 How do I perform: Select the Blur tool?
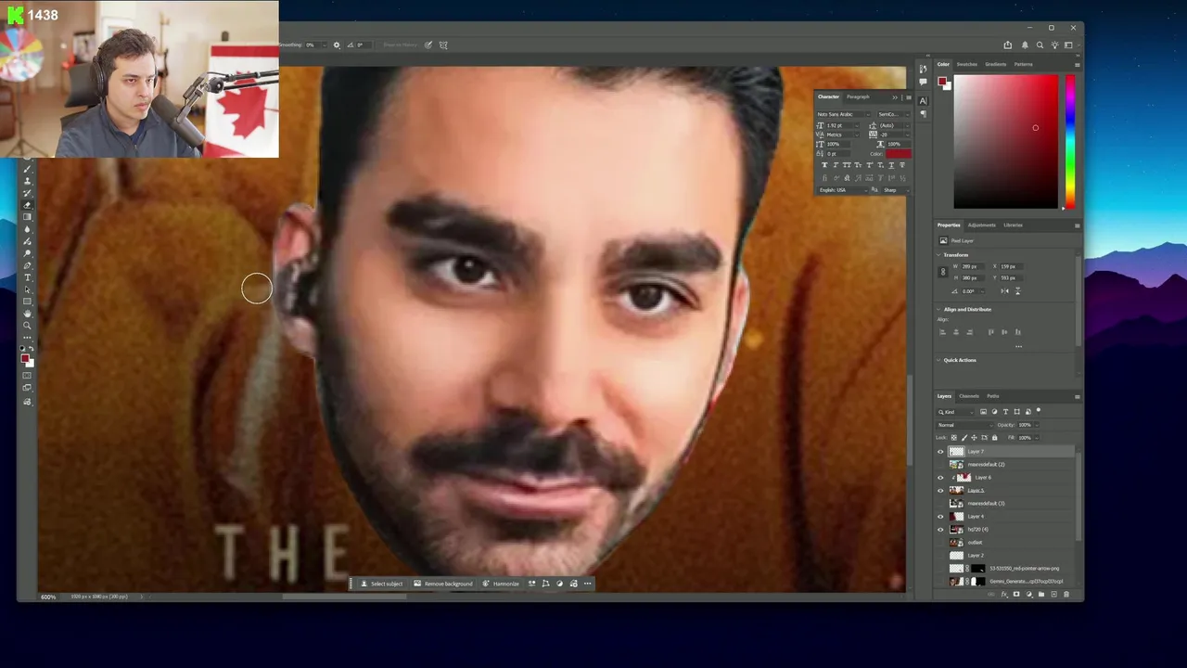coord(27,229)
